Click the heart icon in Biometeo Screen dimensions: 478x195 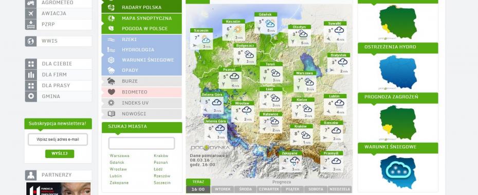tap(111, 92)
